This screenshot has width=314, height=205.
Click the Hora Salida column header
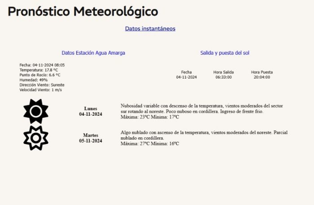pos(223,72)
